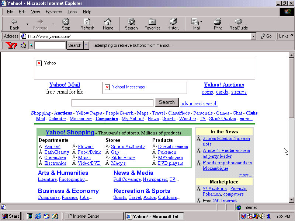Open the advanced search link

click(x=199, y=104)
